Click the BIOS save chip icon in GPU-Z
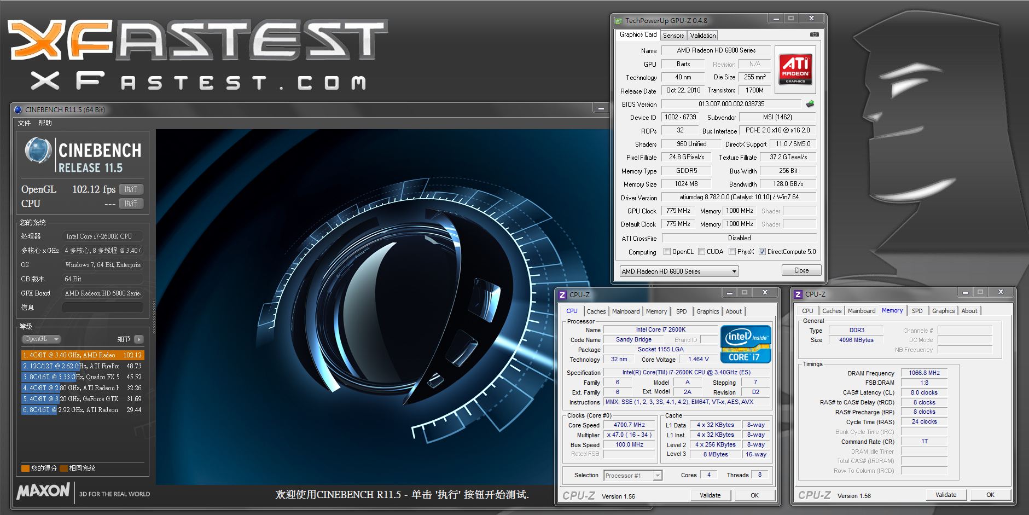 tap(810, 103)
